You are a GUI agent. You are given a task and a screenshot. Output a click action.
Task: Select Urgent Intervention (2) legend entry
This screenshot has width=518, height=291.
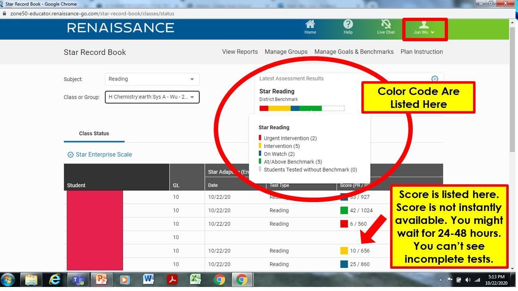click(288, 138)
